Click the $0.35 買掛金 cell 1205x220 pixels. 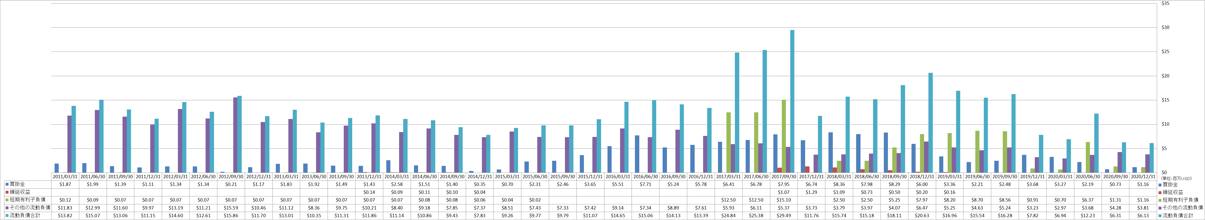tap(480, 185)
